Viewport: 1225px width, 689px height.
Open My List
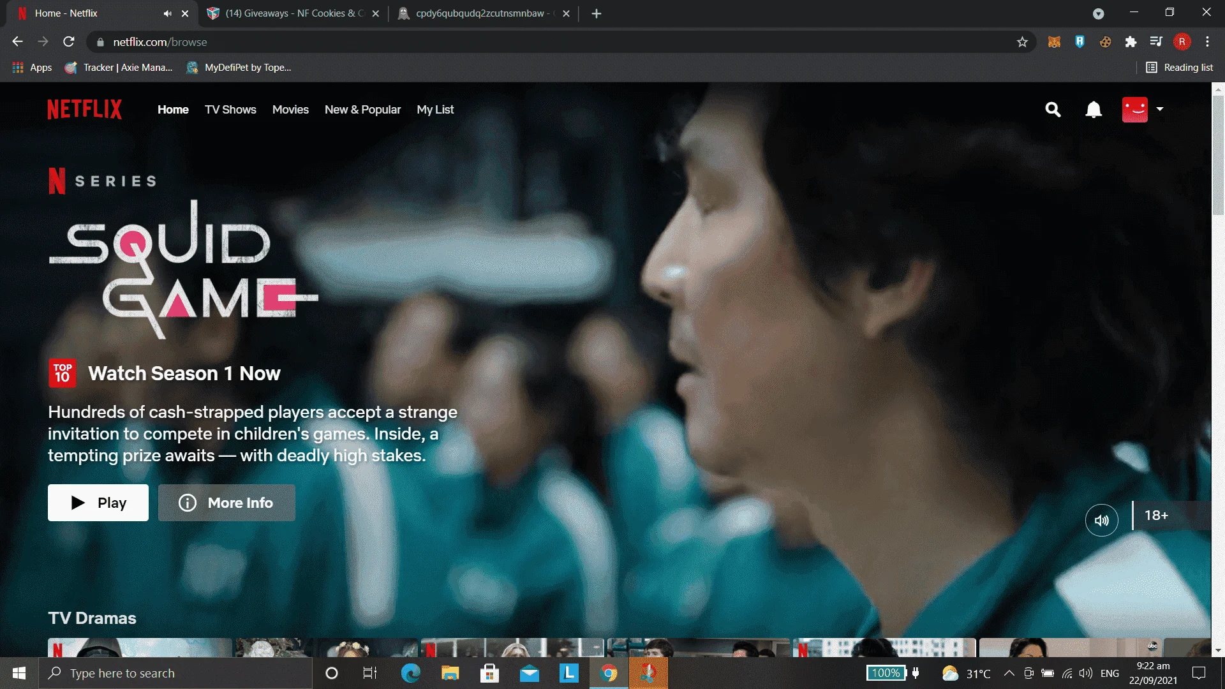[x=435, y=109]
